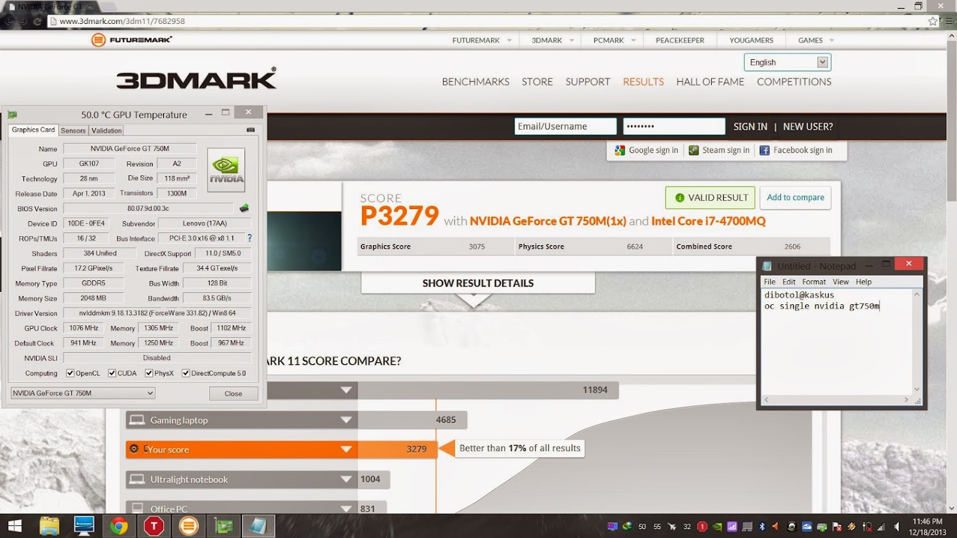The image size is (957, 538).
Task: Open the red T app in the taskbar
Action: point(153,525)
